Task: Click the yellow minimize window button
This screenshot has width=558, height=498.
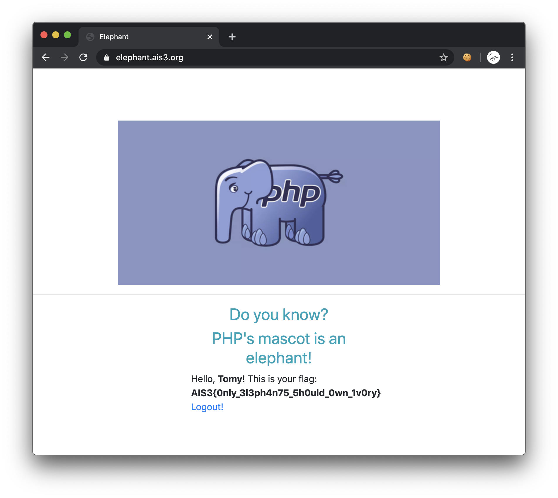Action: click(56, 35)
